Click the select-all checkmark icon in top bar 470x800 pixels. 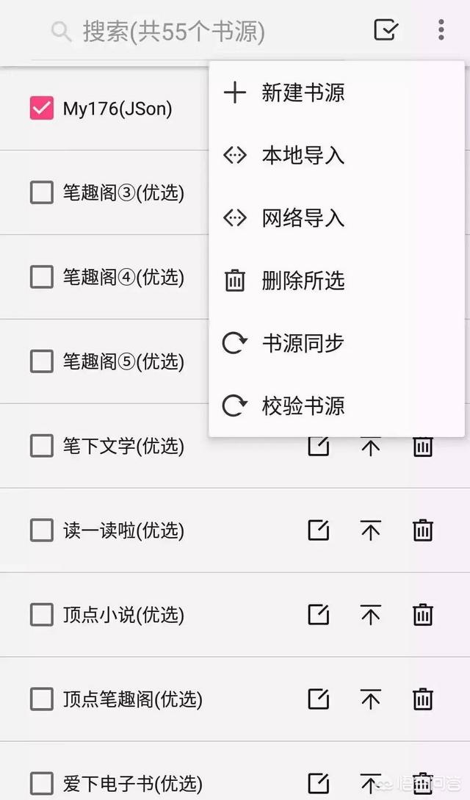pos(386,30)
